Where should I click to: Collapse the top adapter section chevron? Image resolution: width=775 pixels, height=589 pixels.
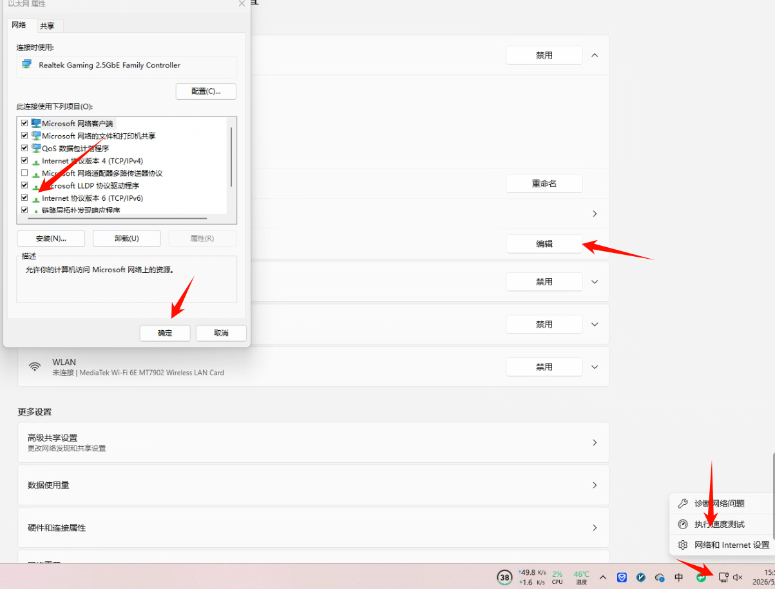point(595,55)
